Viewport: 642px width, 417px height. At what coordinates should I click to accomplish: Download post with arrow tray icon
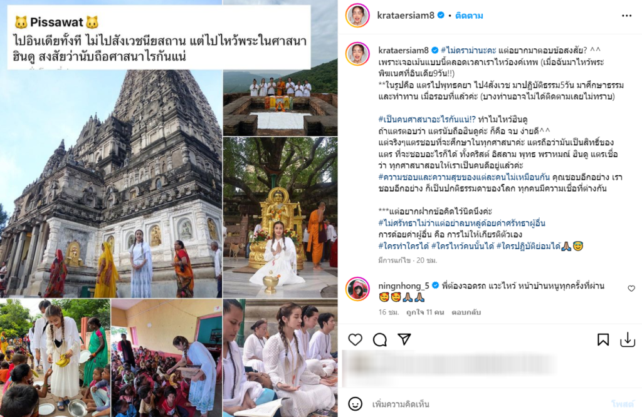tap(628, 339)
